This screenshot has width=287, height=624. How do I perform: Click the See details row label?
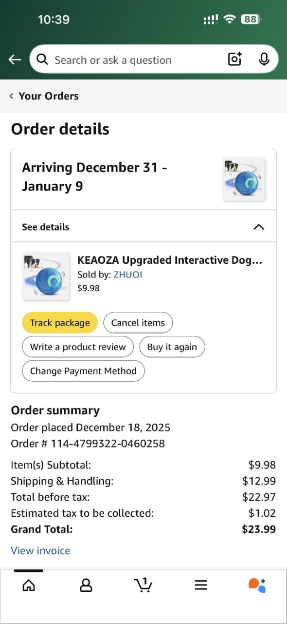point(46,227)
